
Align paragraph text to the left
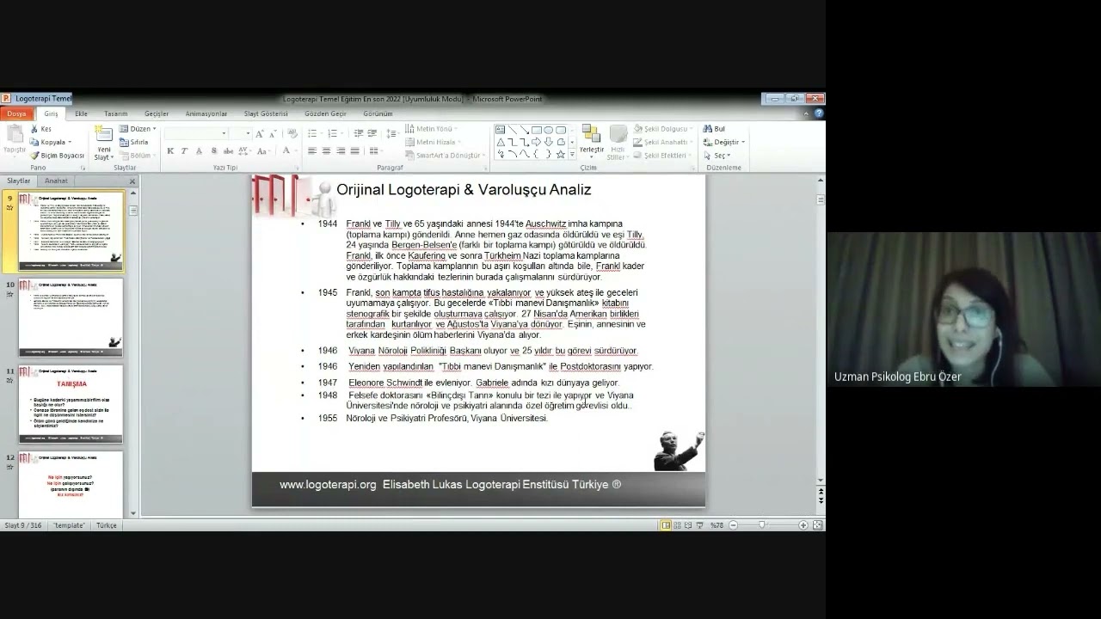pos(312,151)
